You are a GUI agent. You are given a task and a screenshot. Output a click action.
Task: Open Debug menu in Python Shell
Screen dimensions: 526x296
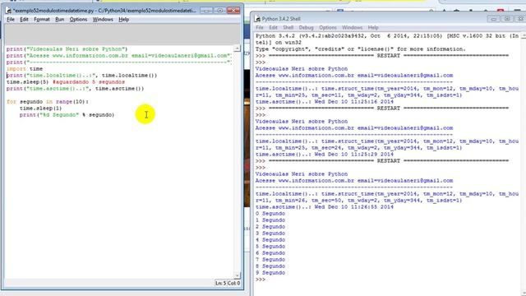point(306,27)
